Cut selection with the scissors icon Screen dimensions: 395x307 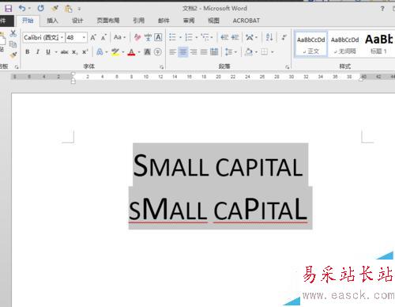[13, 33]
